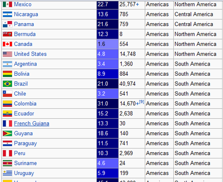Follow the Guyana link
The height and width of the screenshot is (182, 223).
(23, 133)
